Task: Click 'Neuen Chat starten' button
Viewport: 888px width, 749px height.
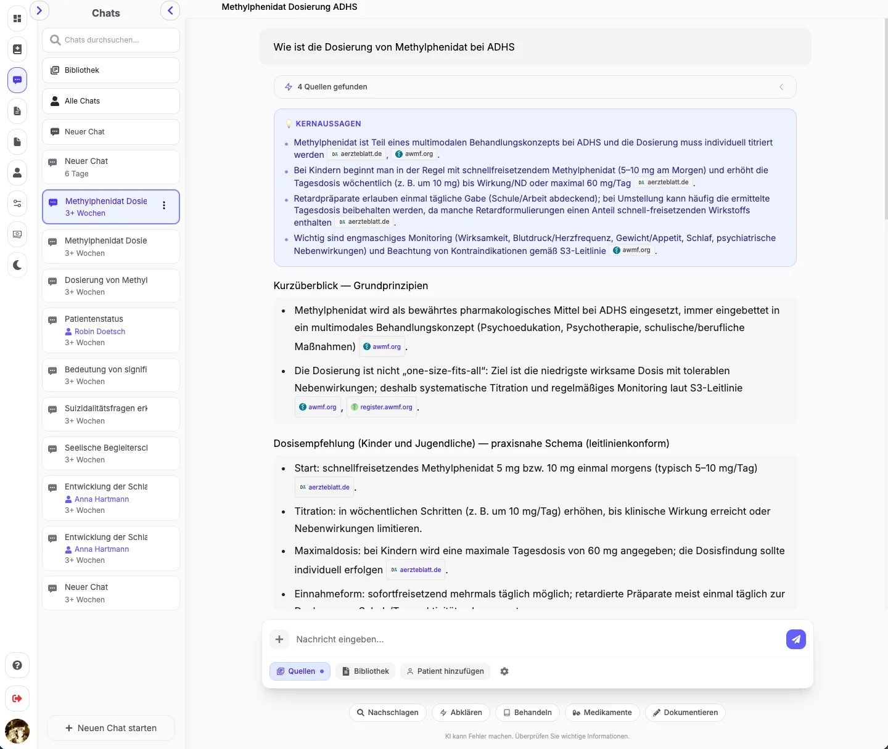Action: (111, 728)
